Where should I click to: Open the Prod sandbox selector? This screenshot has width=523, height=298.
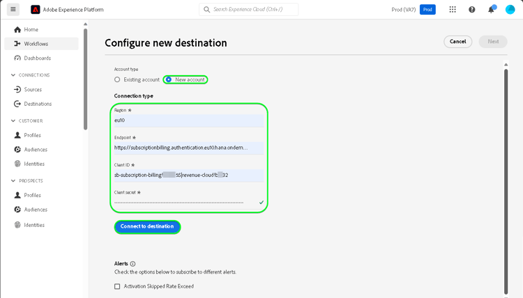pos(427,9)
